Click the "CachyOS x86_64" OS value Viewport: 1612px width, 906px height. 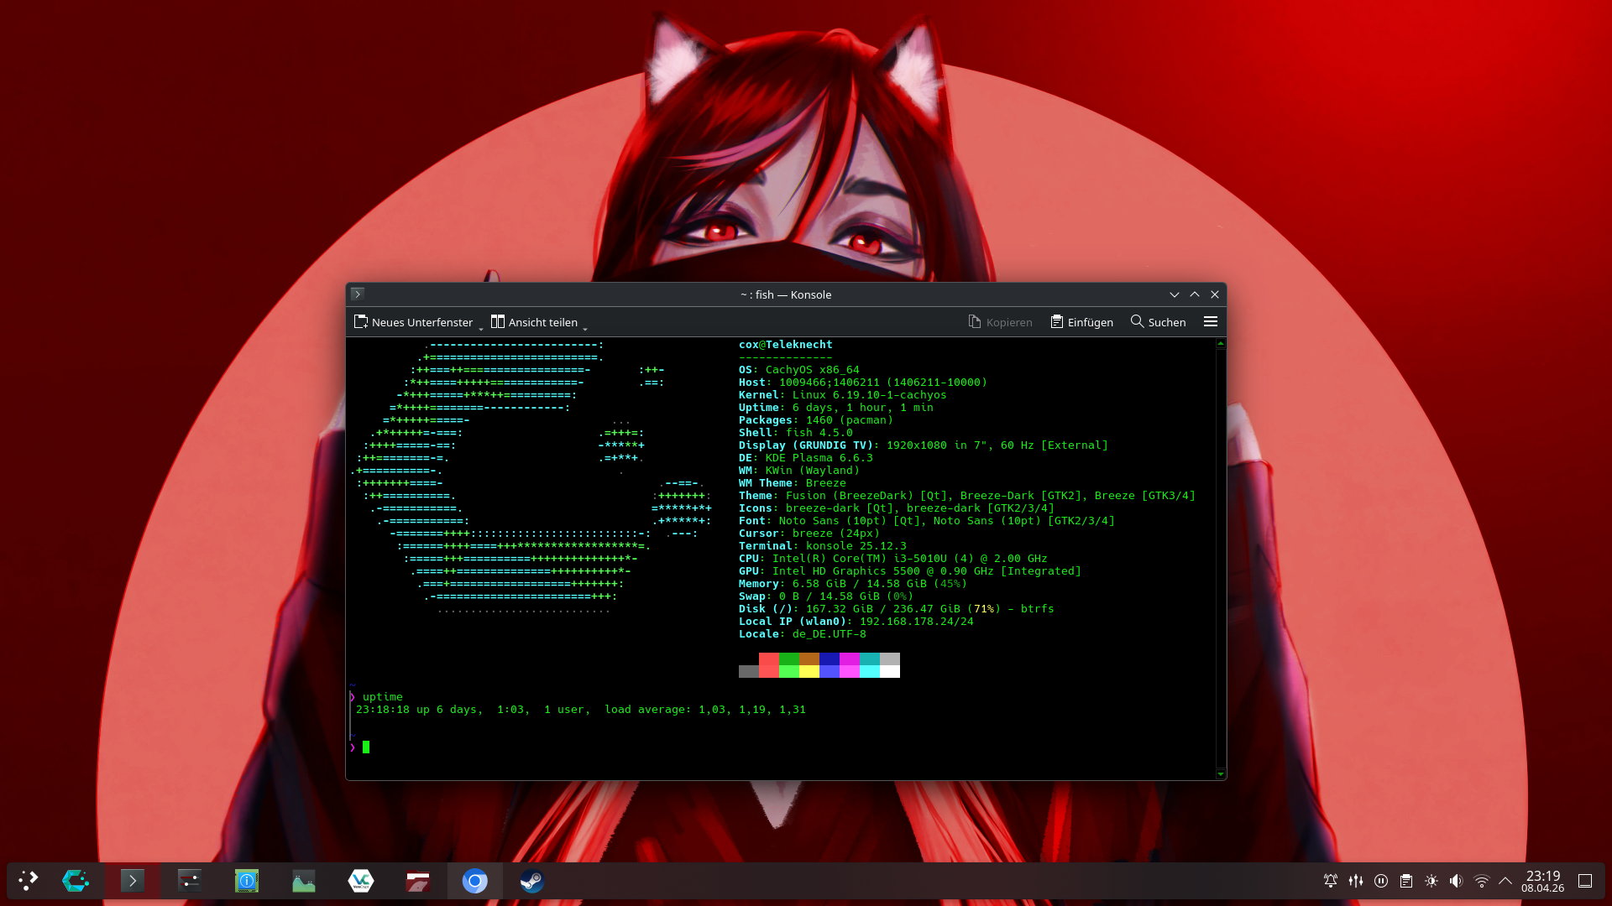(x=813, y=370)
